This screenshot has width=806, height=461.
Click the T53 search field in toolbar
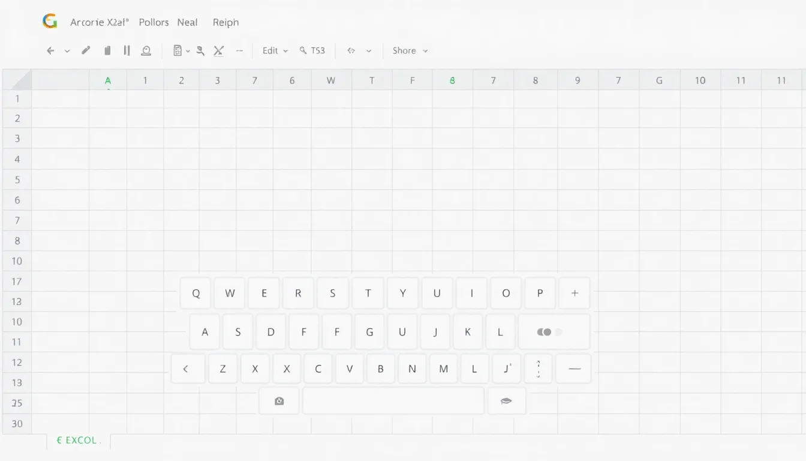point(312,51)
